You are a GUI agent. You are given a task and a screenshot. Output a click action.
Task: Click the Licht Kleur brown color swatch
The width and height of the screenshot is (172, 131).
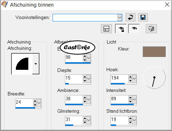pos(154,52)
